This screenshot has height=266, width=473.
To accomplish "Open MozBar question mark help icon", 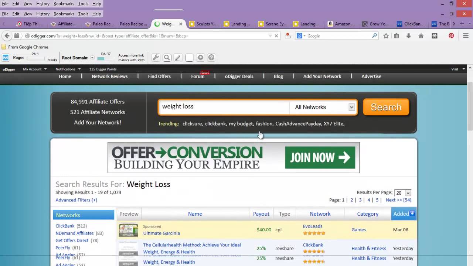I will point(211,58).
